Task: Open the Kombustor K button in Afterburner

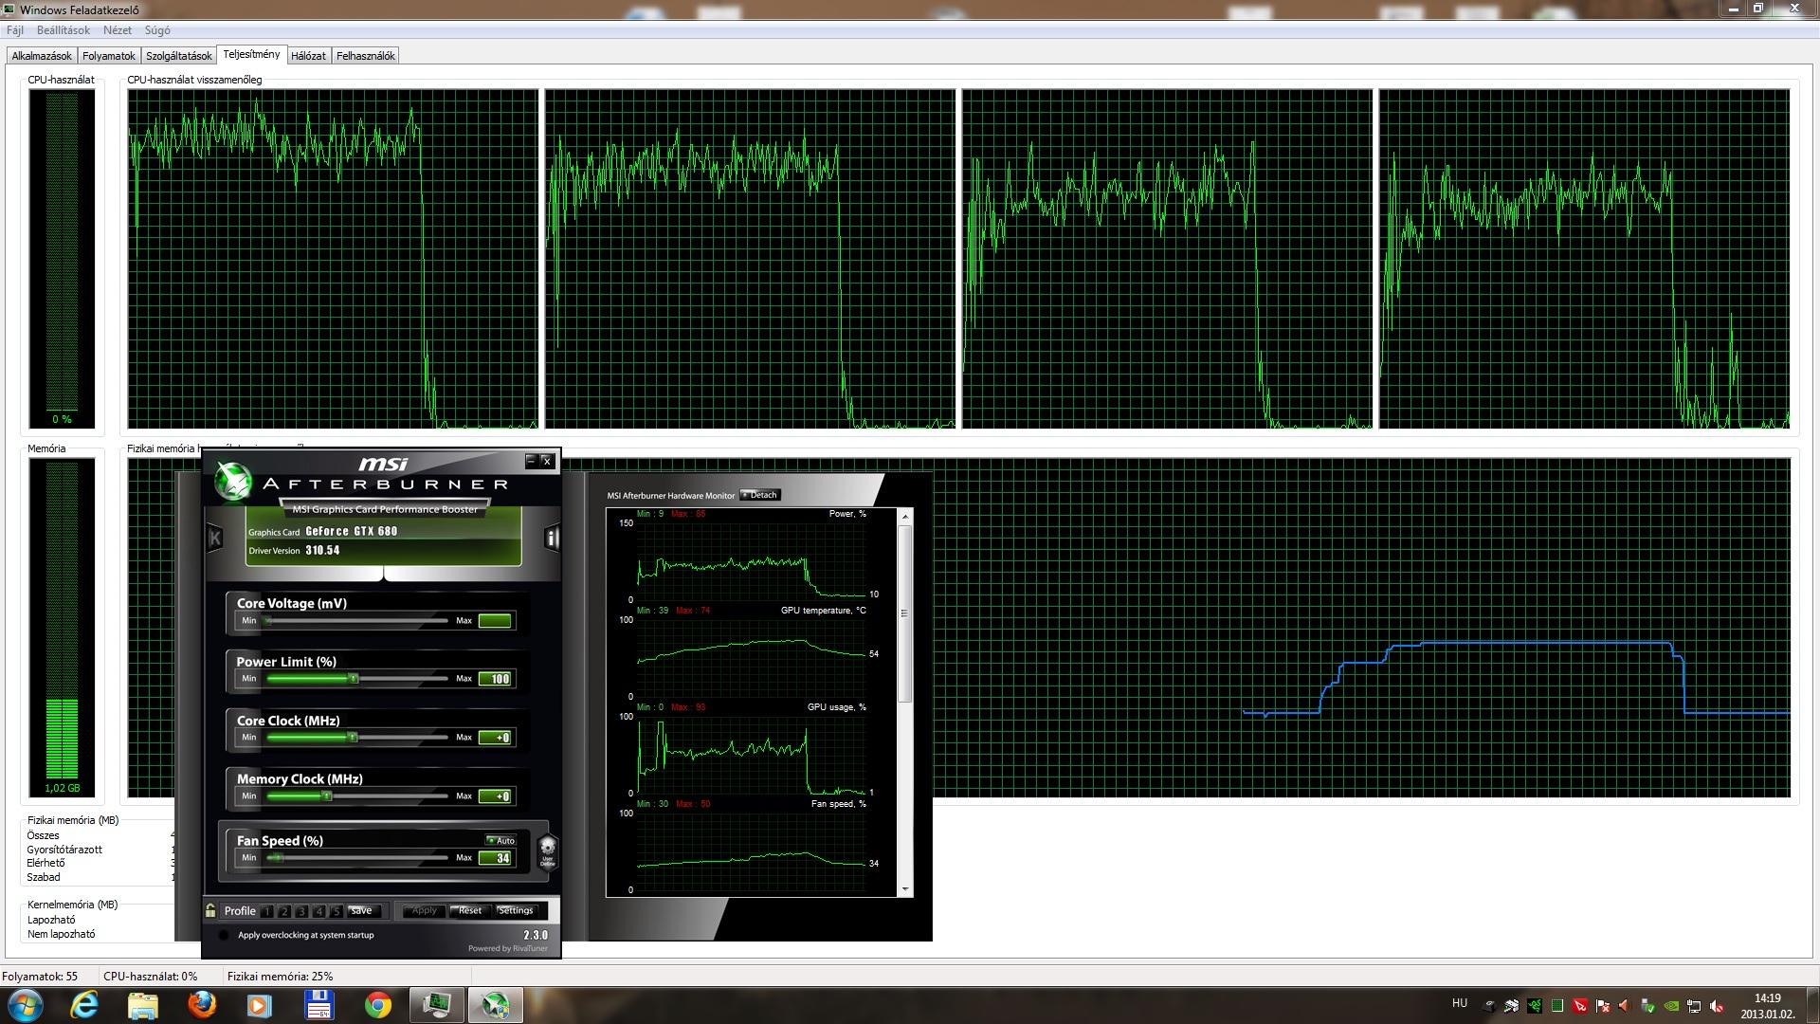Action: [x=214, y=539]
